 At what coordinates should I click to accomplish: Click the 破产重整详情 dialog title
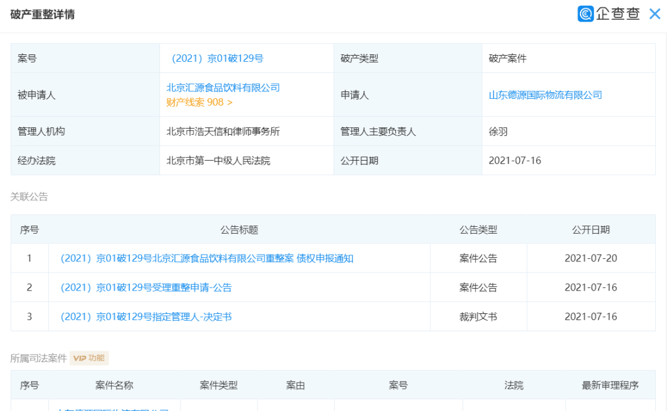(x=43, y=14)
